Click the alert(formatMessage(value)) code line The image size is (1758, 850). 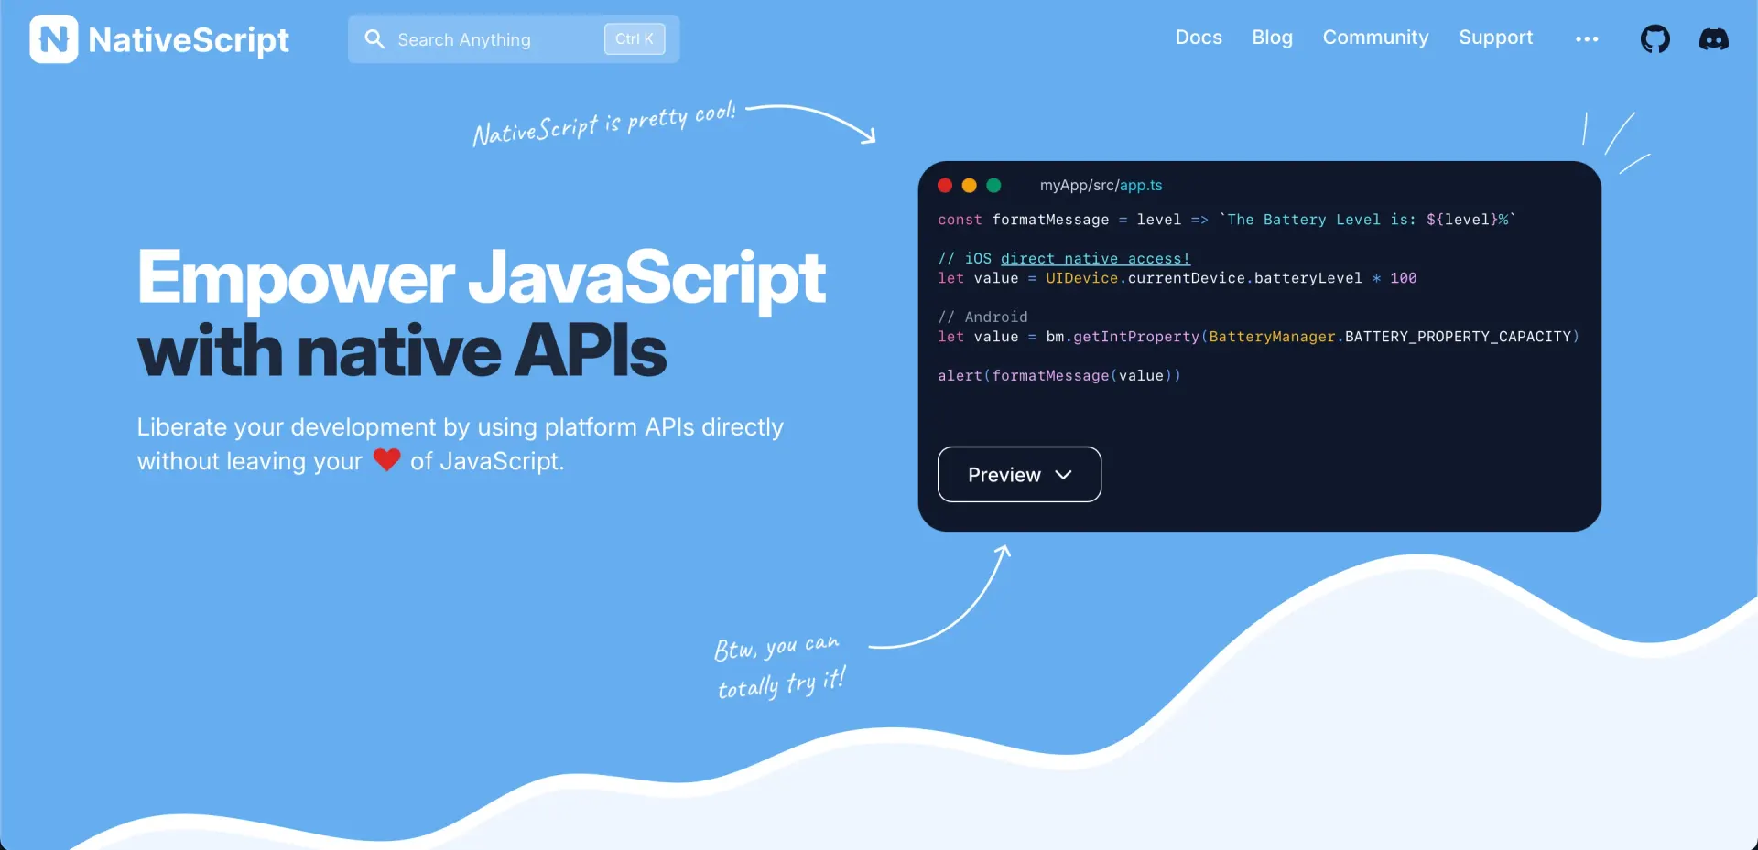pyautogui.click(x=1059, y=375)
